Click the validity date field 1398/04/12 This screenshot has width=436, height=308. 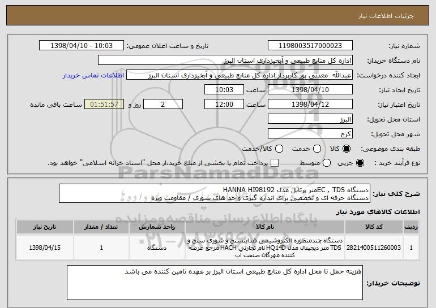(310, 105)
